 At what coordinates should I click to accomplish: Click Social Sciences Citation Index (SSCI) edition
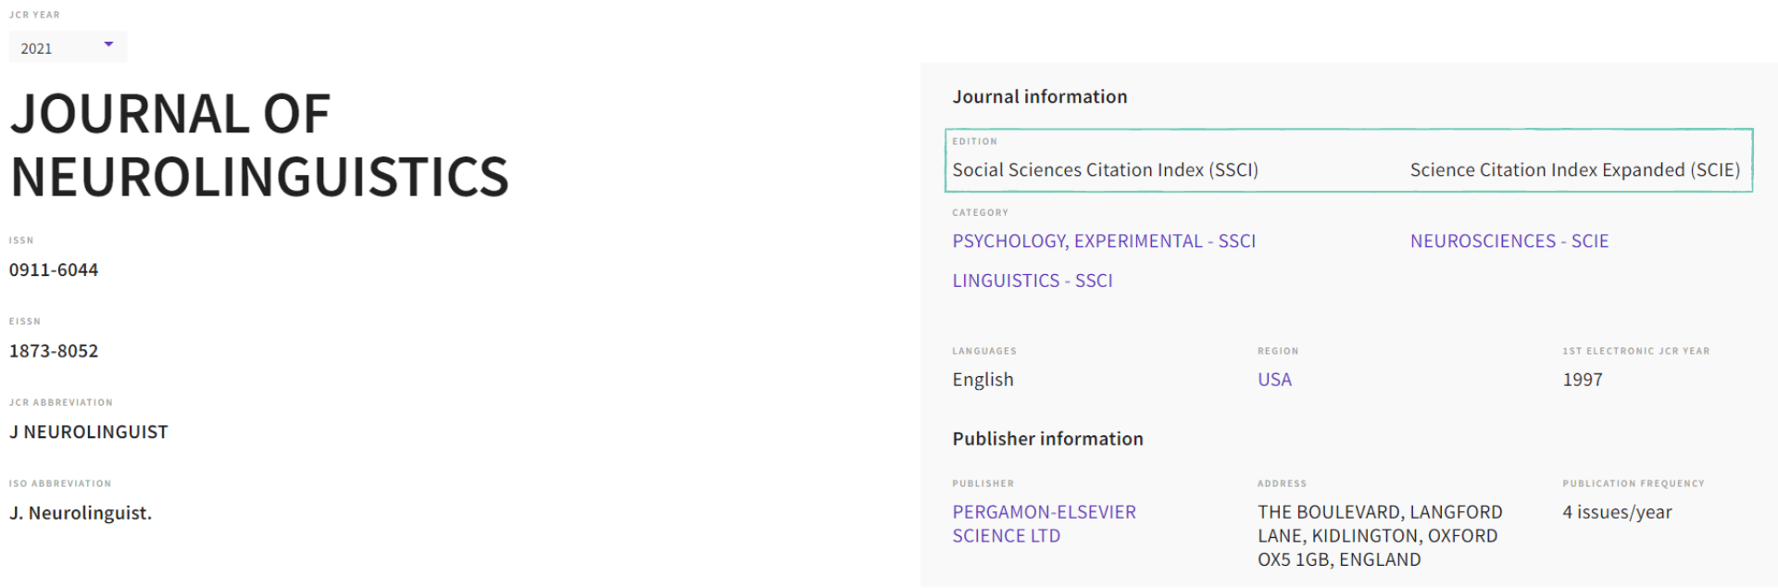1105,170
